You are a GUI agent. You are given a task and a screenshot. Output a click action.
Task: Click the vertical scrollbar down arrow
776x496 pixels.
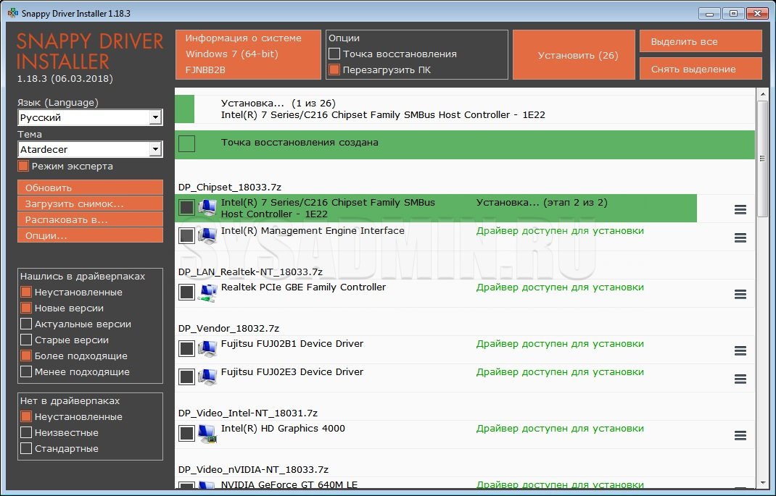click(762, 482)
